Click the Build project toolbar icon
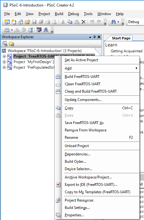 (x=7, y=30)
